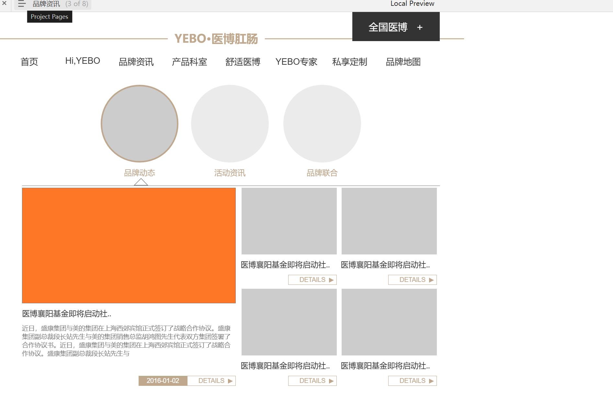Screen dimensions: 613x403
Task: Open featured article title below orange image
Action: pos(67,313)
